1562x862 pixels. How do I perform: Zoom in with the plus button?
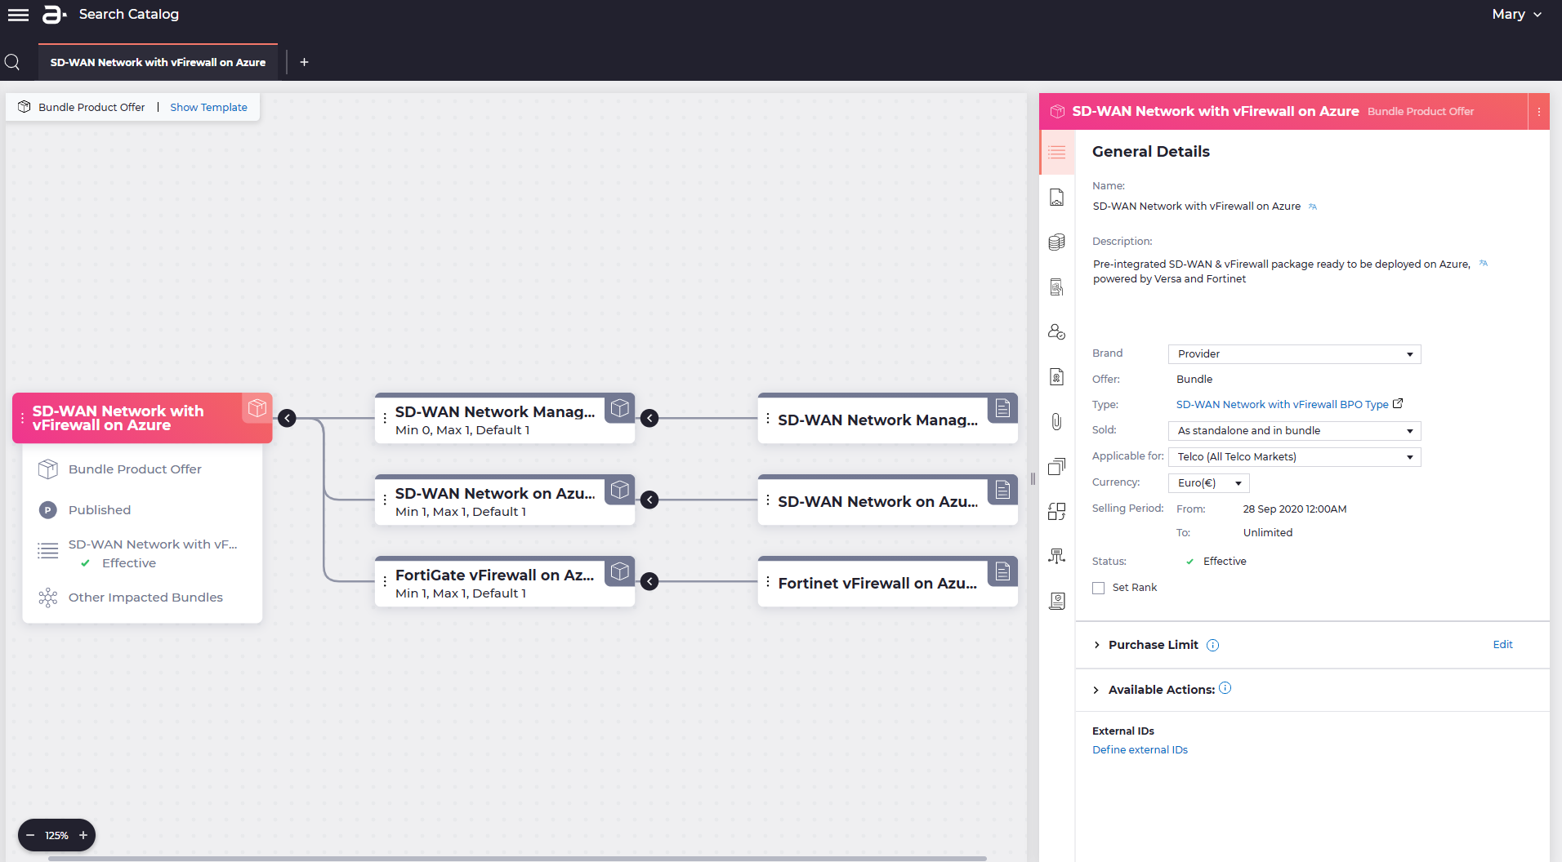coord(83,835)
